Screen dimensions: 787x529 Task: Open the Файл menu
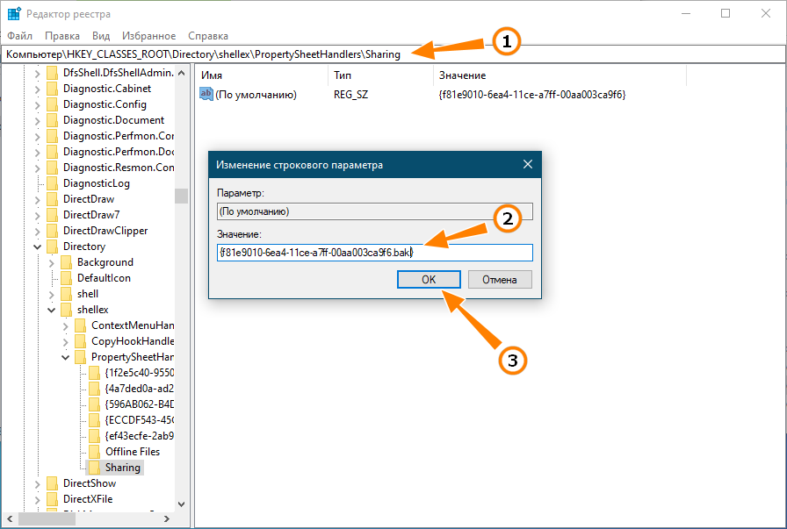tap(19, 36)
